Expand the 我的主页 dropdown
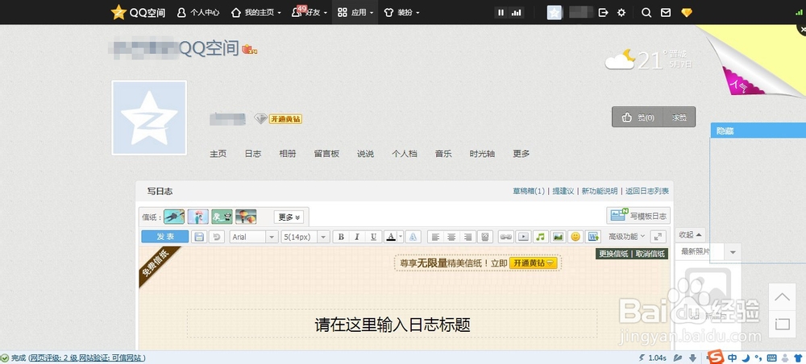The height and width of the screenshot is (364, 806). point(256,12)
